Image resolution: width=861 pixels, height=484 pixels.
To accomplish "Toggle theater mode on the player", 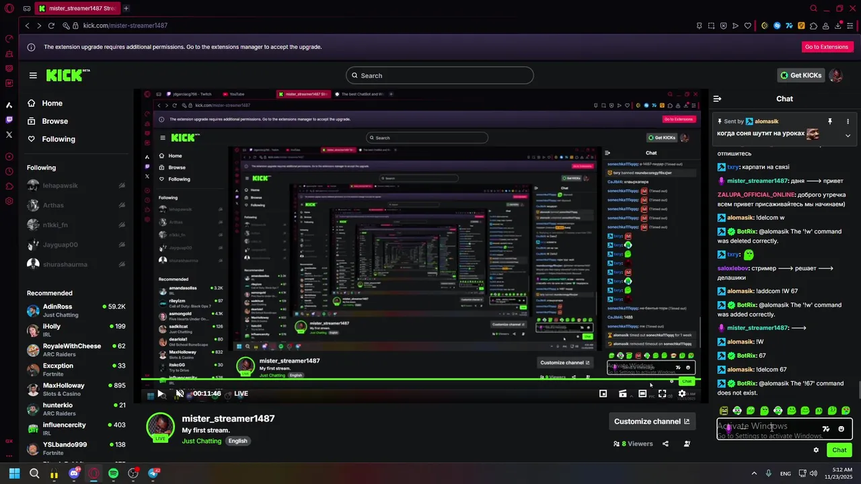I will [x=642, y=393].
